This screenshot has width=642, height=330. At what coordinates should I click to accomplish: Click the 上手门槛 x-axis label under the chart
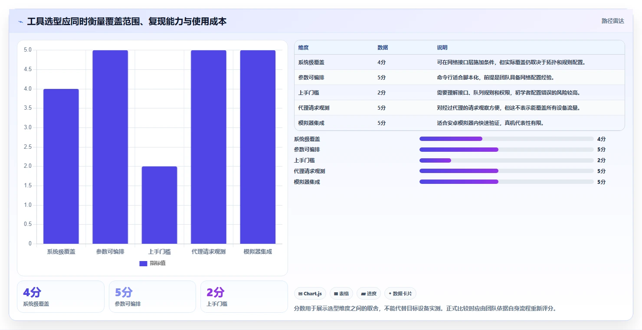click(159, 252)
